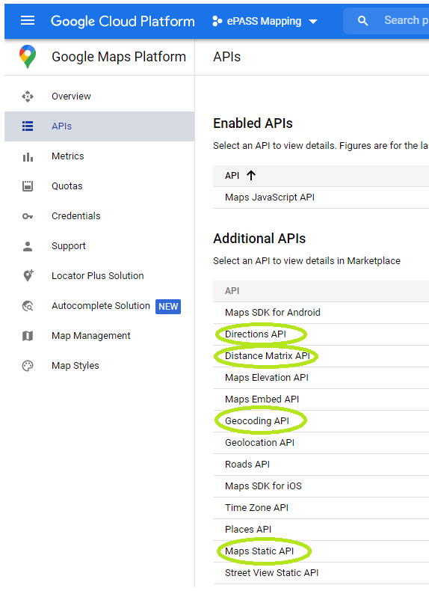Sort by the API column arrow
Screen dimensions: 429x591
(x=251, y=175)
